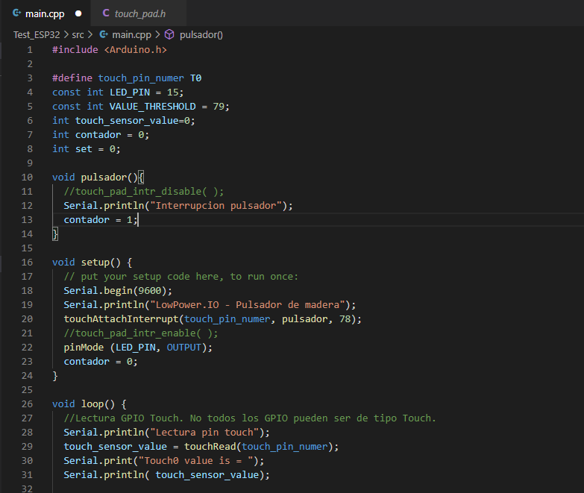
Task: Click "setup()" function name on line 16
Action: click(x=101, y=262)
